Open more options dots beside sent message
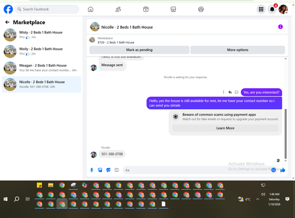The height and width of the screenshot is (218, 295). pos(224,92)
